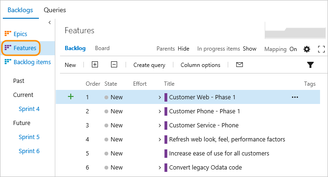Click the State column header
Image resolution: width=328 pixels, height=177 pixels.
[x=111, y=84]
